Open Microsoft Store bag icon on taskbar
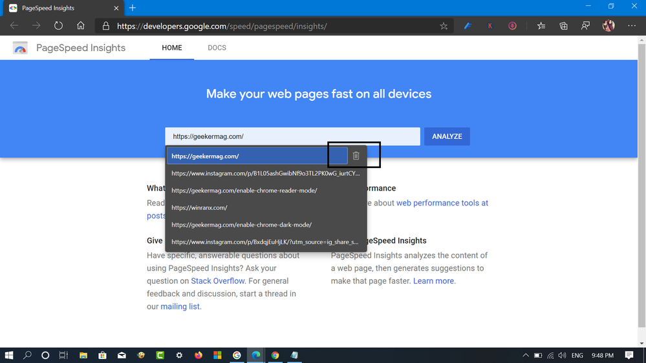Image resolution: width=646 pixels, height=363 pixels. point(102,355)
